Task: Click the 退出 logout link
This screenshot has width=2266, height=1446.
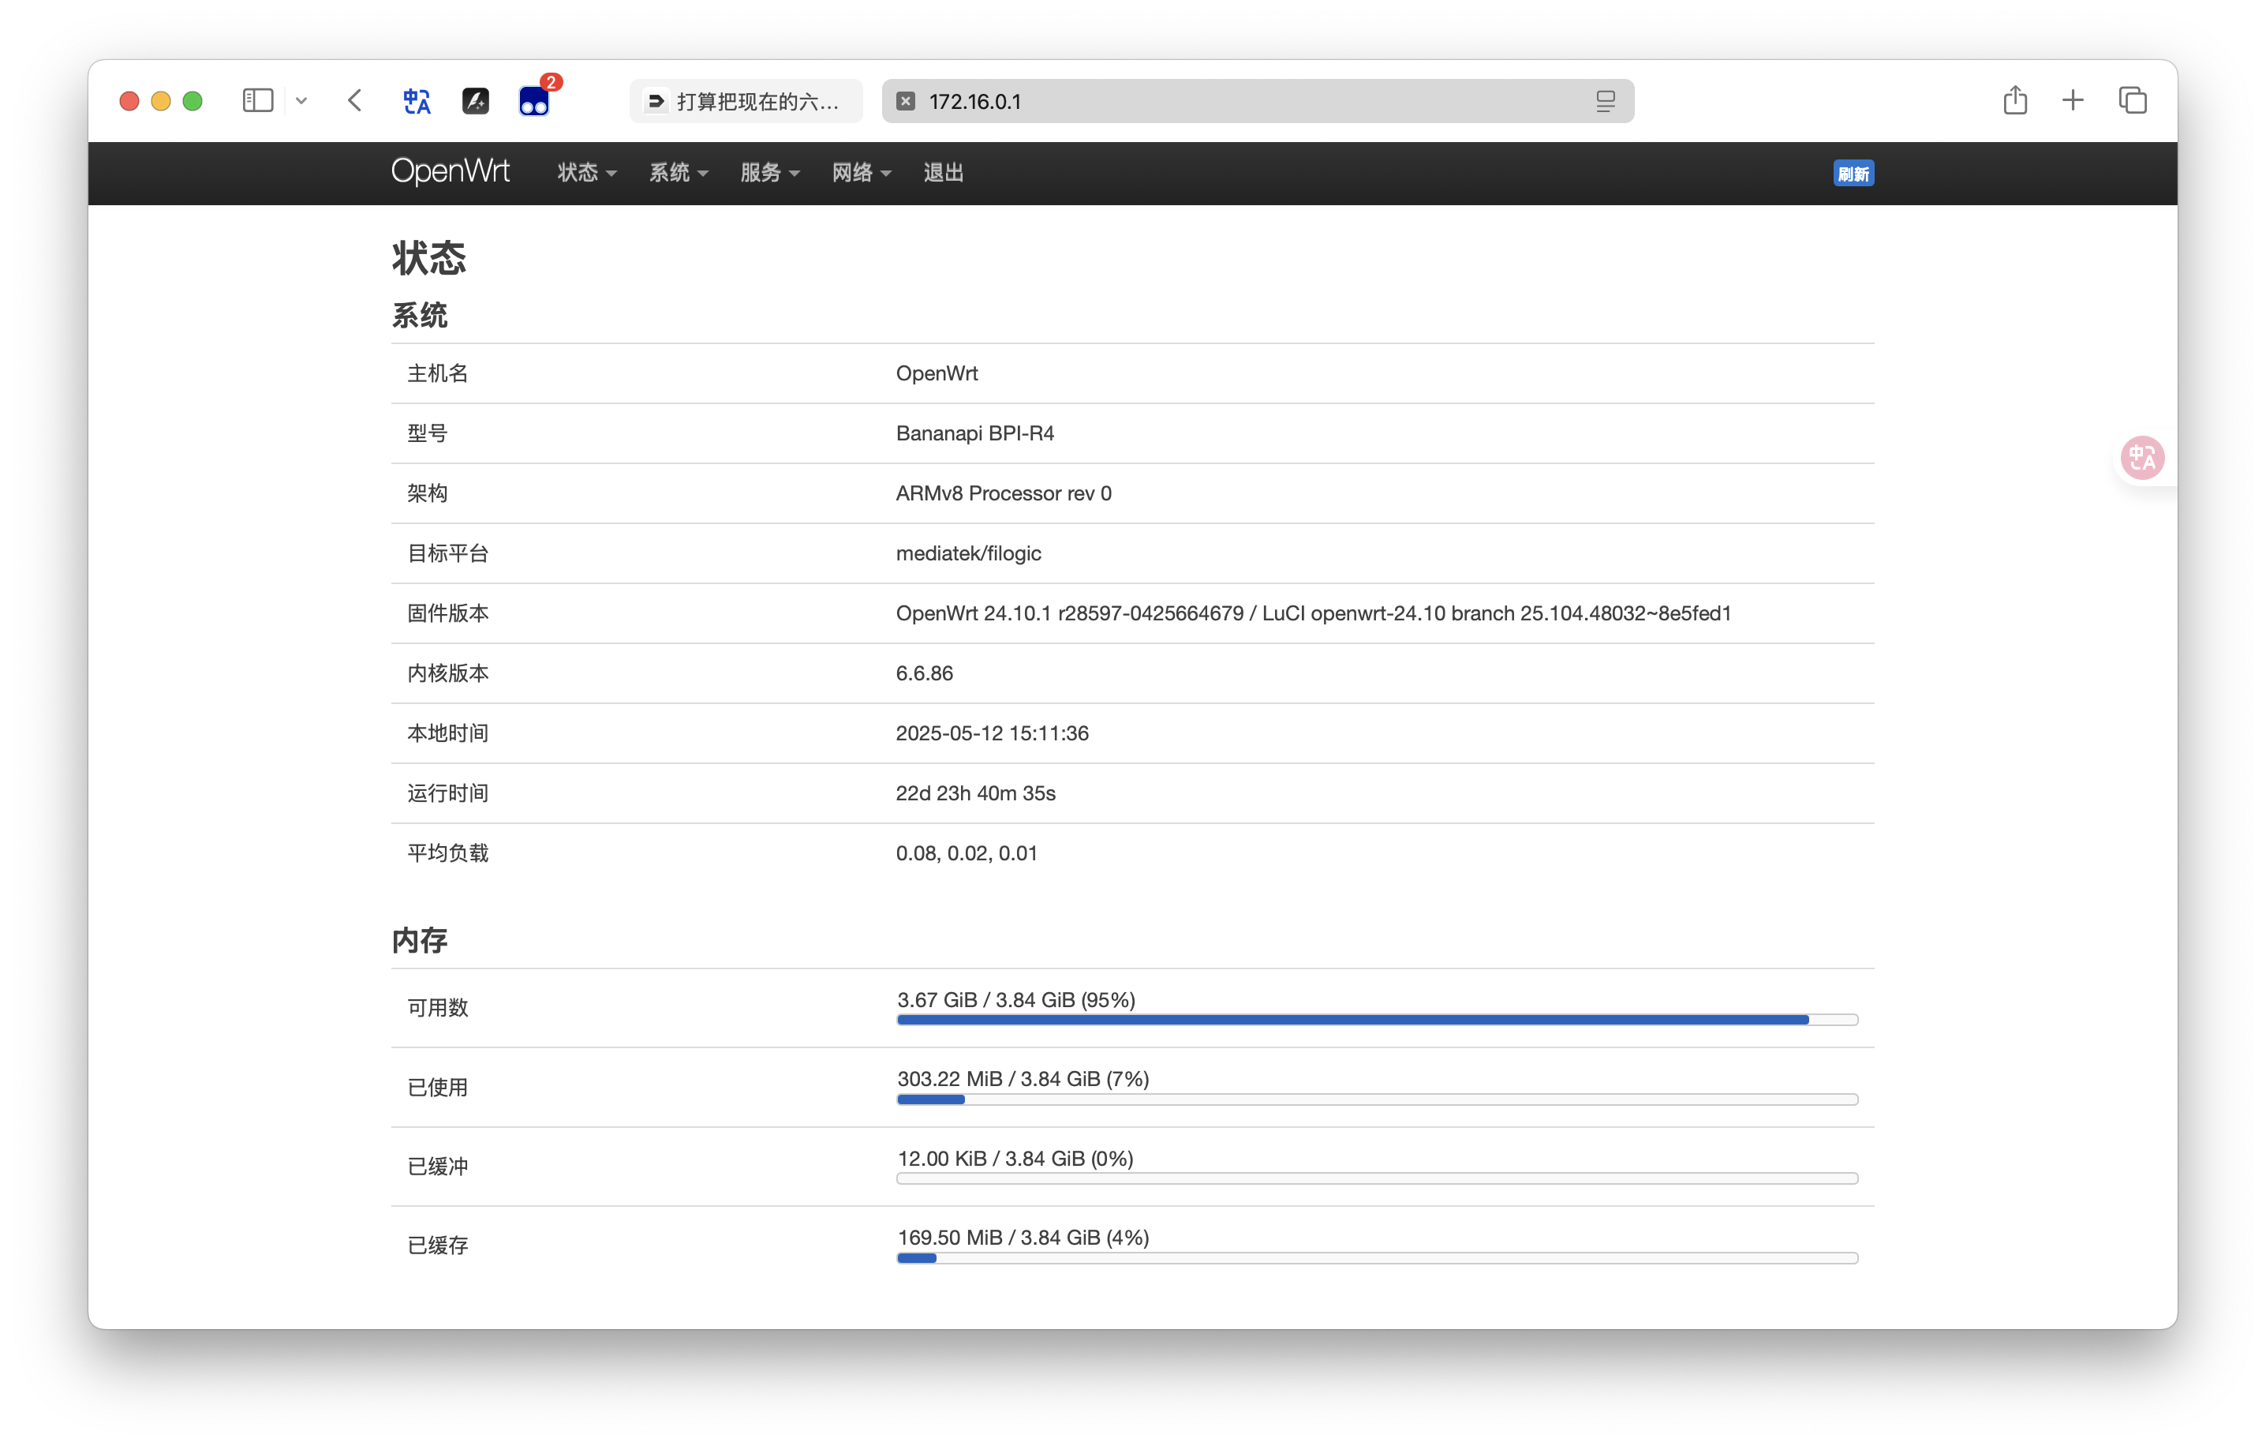Action: pos(943,172)
